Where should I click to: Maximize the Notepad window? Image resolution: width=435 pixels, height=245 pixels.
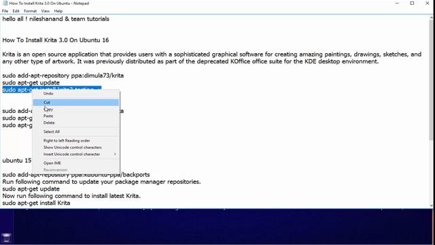pyautogui.click(x=413, y=3)
